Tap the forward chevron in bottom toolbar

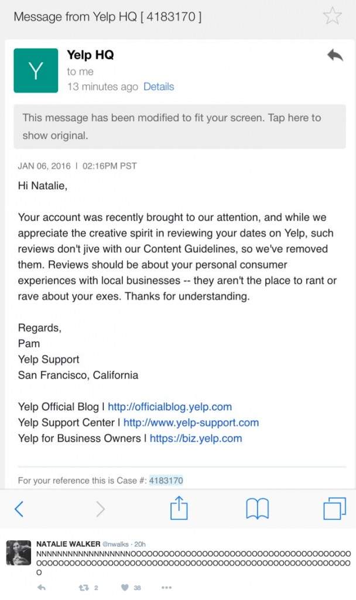(100, 509)
